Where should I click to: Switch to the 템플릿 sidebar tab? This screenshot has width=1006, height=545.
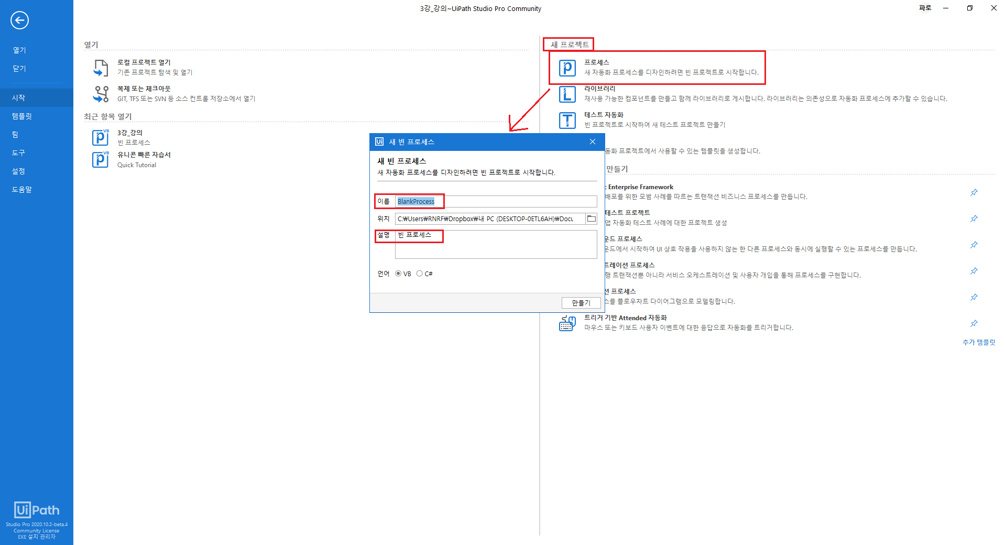point(22,116)
